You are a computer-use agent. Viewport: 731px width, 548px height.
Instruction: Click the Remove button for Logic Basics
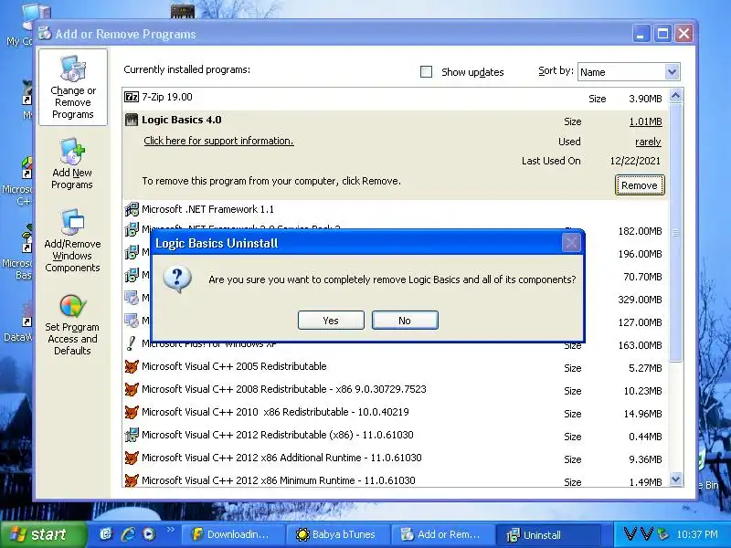point(639,185)
